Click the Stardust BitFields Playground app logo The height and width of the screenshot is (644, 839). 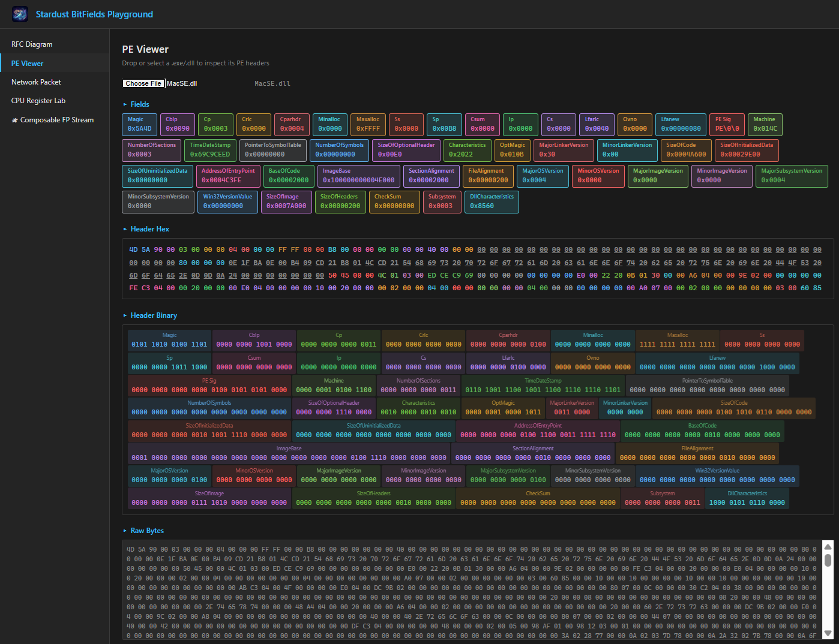click(19, 14)
